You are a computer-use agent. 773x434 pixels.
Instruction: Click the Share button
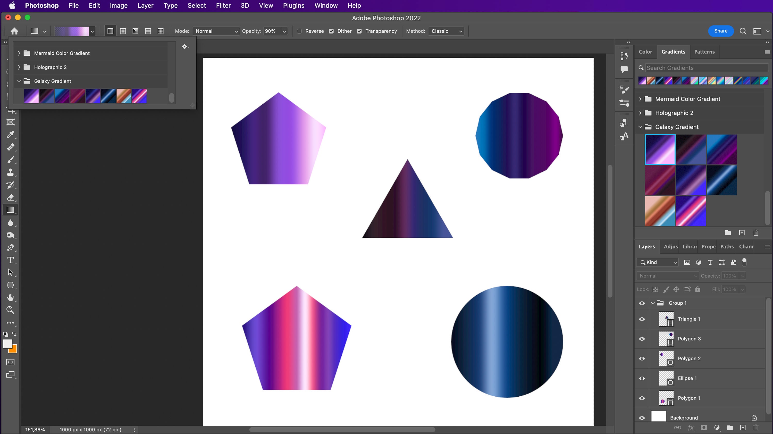pos(721,31)
